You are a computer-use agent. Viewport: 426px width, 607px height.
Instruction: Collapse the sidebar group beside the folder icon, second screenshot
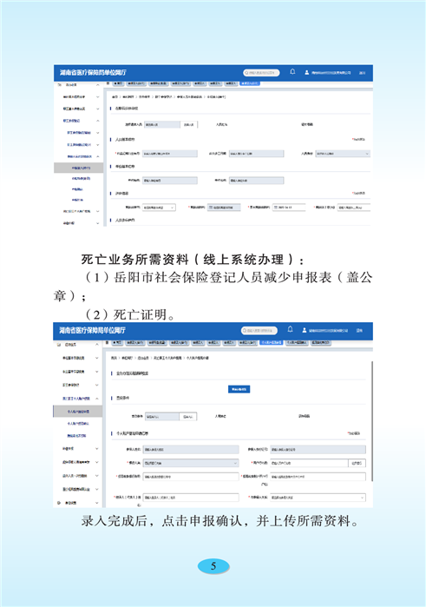pos(96,344)
